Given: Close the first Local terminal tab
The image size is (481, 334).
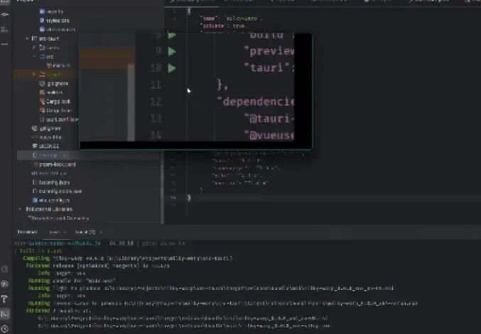Looking at the screenshot, I should (x=65, y=232).
